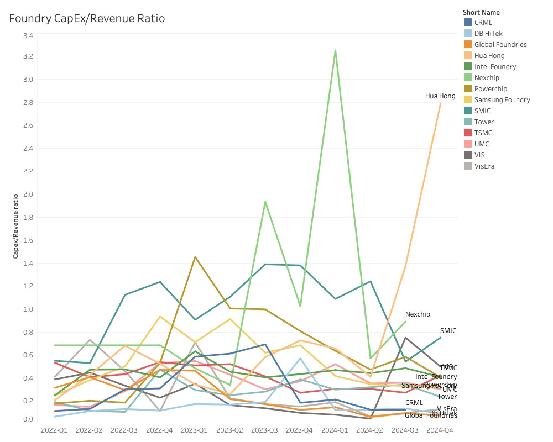Select 'Samsung Foundry' legend label
Screen dimensions: 553x442
[502, 100]
